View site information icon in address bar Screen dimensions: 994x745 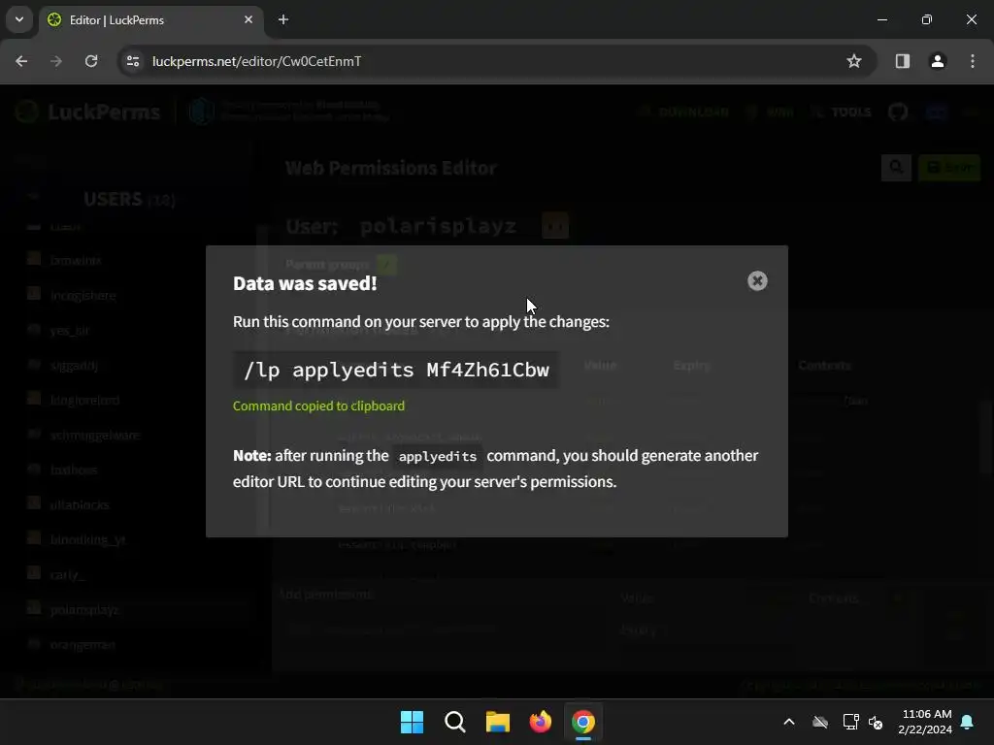[x=133, y=61]
